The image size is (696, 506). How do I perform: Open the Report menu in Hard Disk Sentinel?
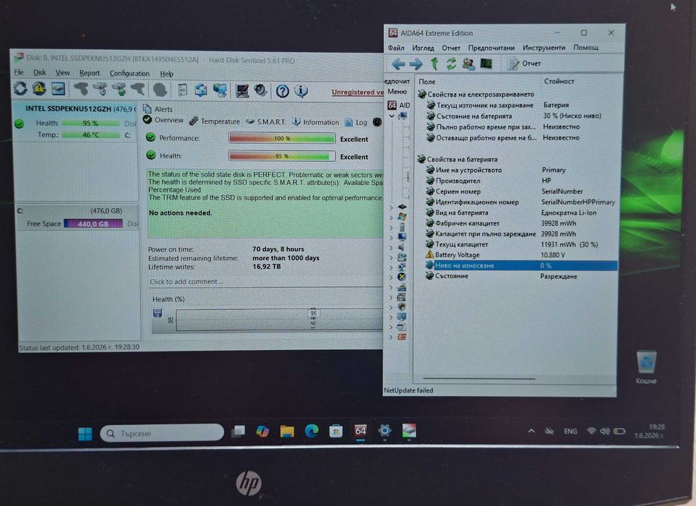(89, 73)
